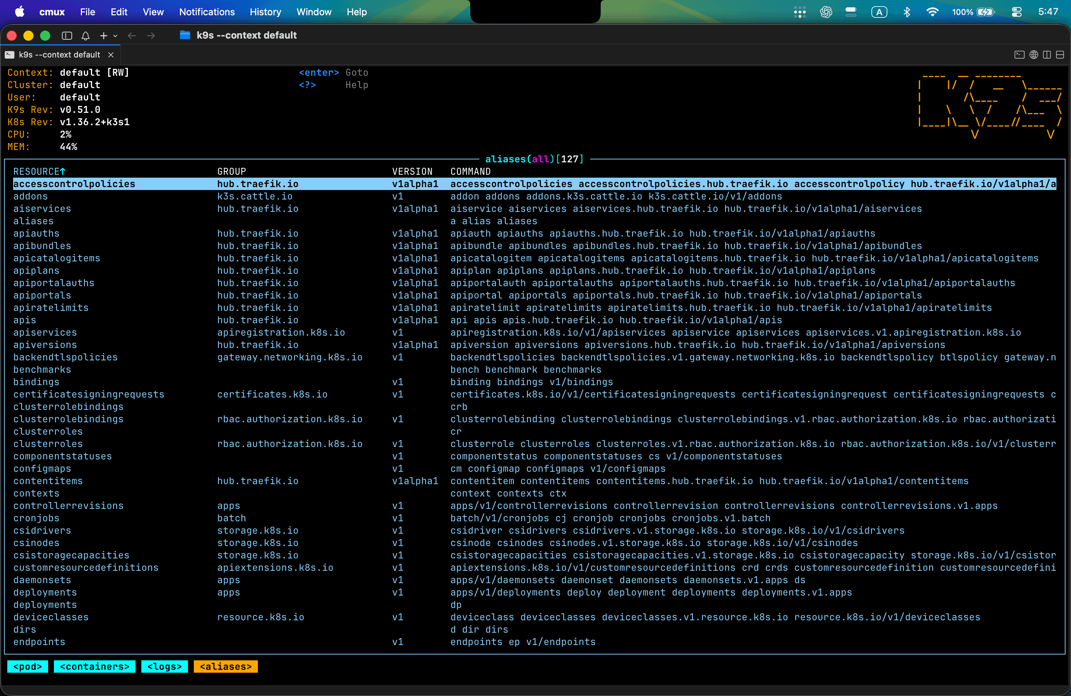
Task: Select the daemonsets resource row
Action: pos(535,580)
